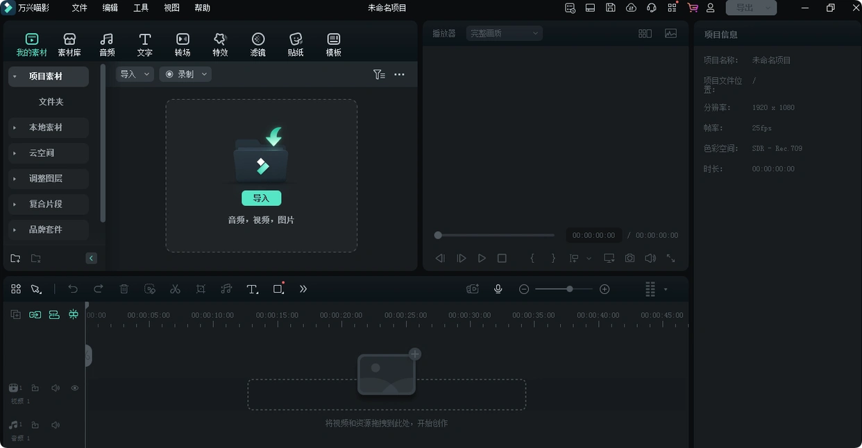Viewport: 862px width, 448px height.
Task: Click the timeline zoom slider handle
Action: click(569, 289)
